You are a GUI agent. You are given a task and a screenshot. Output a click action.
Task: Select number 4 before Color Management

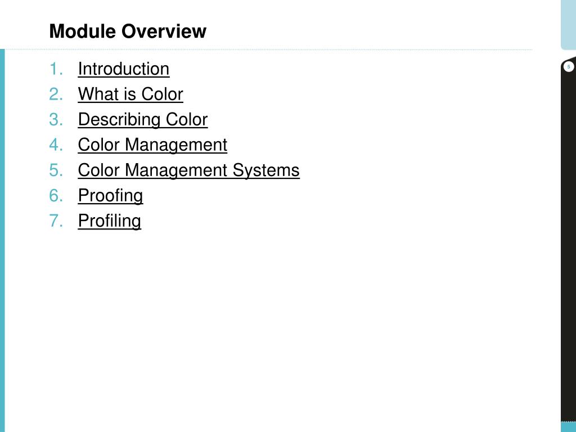pyautogui.click(x=55, y=145)
